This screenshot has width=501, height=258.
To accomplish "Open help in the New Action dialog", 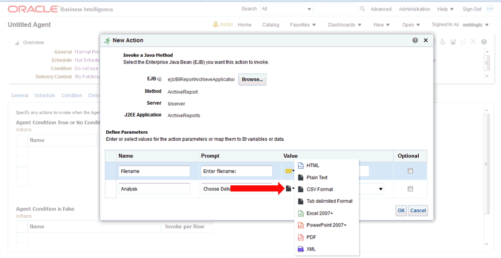I will (x=415, y=40).
